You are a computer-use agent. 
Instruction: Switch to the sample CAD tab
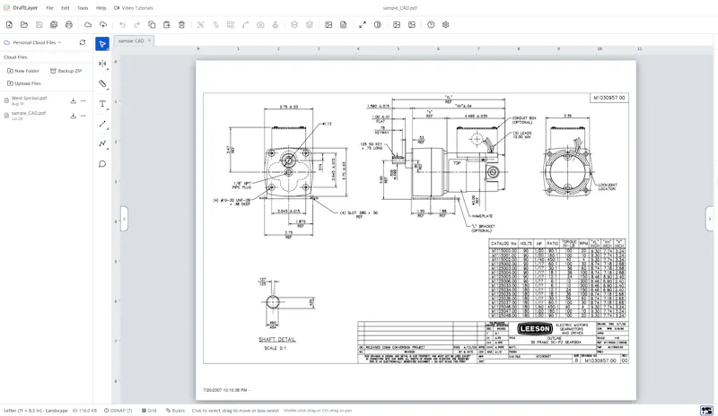click(x=131, y=40)
